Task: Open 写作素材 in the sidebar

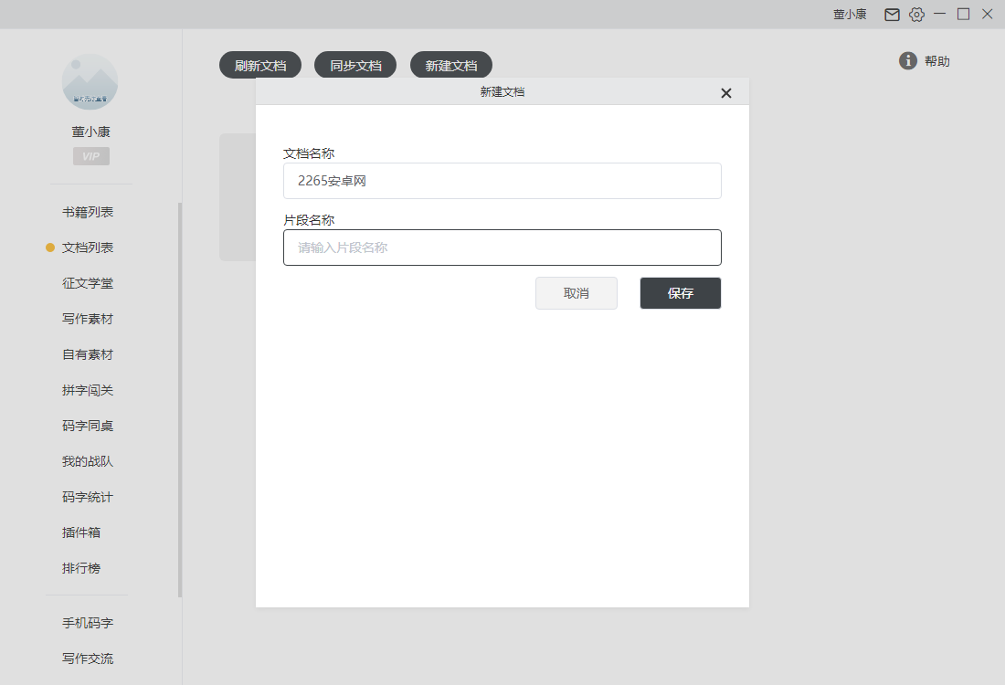Action: click(87, 318)
